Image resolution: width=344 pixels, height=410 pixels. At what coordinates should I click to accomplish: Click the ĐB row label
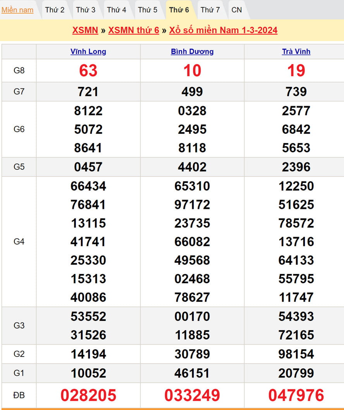click(19, 395)
